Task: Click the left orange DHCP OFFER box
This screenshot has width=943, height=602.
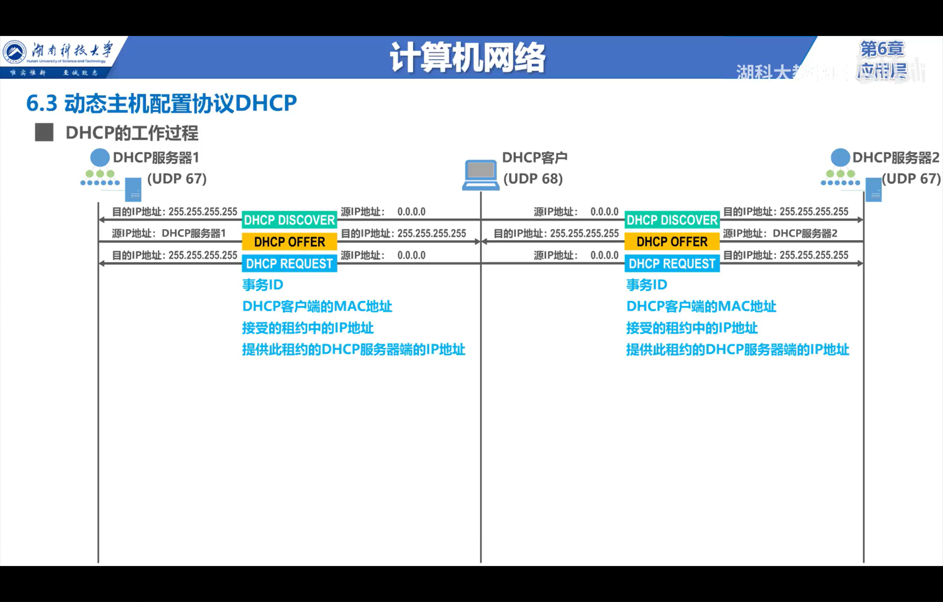Action: tap(289, 242)
